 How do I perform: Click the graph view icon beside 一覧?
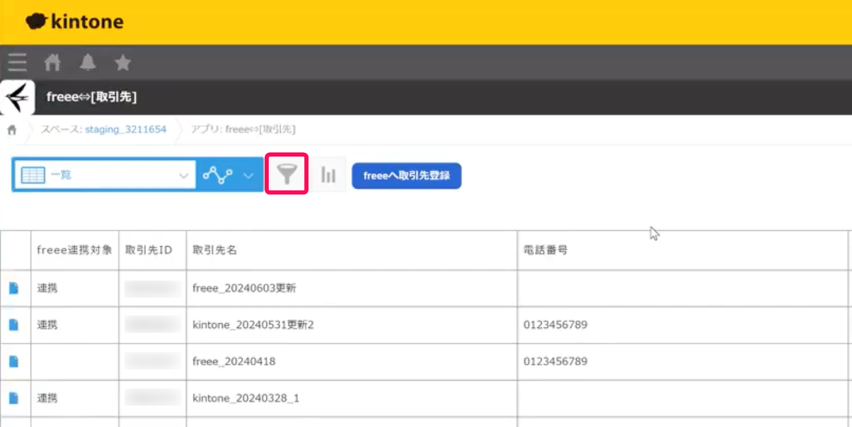click(217, 175)
